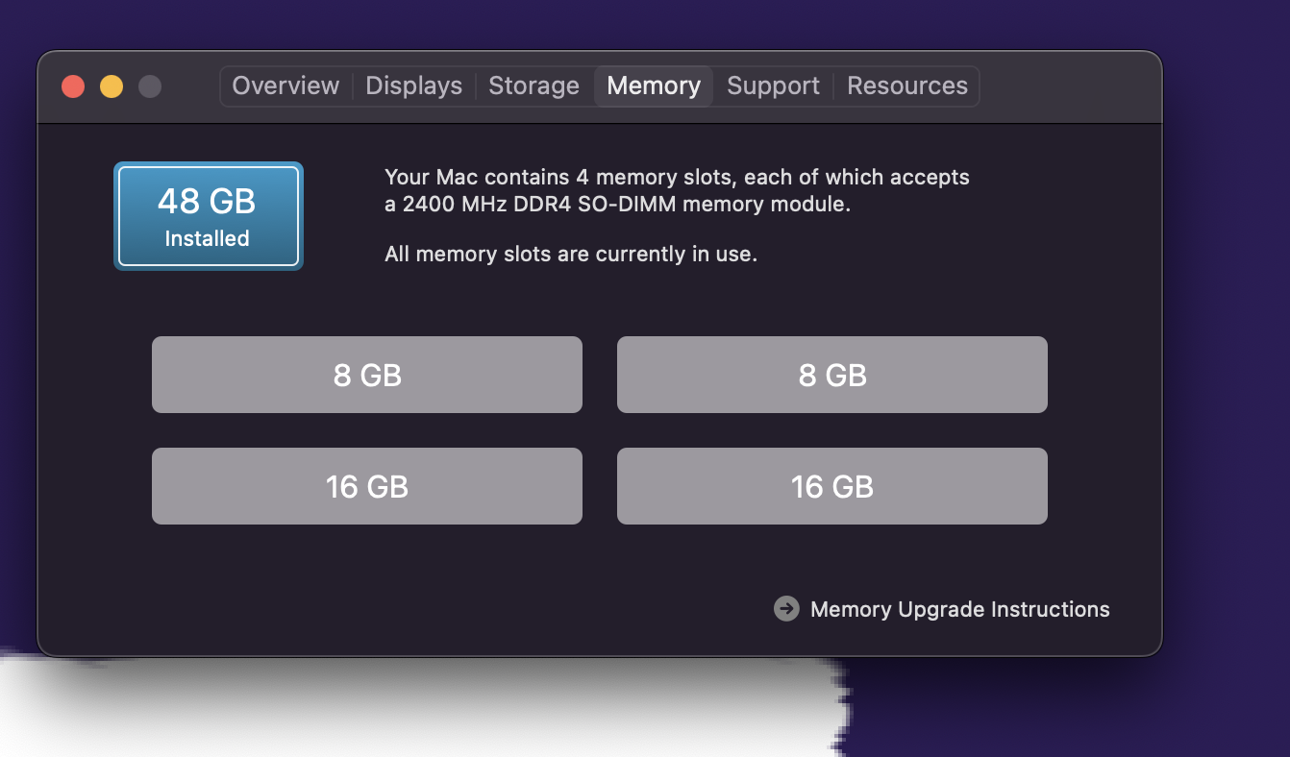Open Memory Upgrade Instructions
1290x757 pixels.
[957, 608]
